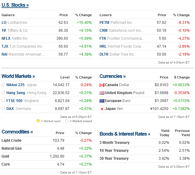195x175 pixels.
Task: Click the Gainers column header
Action: tap(8, 15)
